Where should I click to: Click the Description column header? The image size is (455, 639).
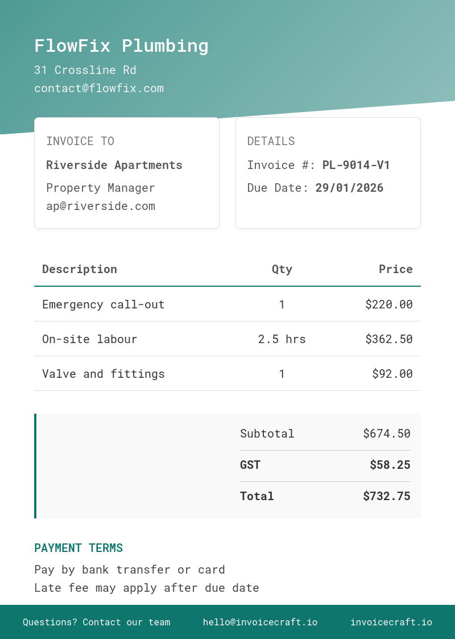click(x=80, y=269)
